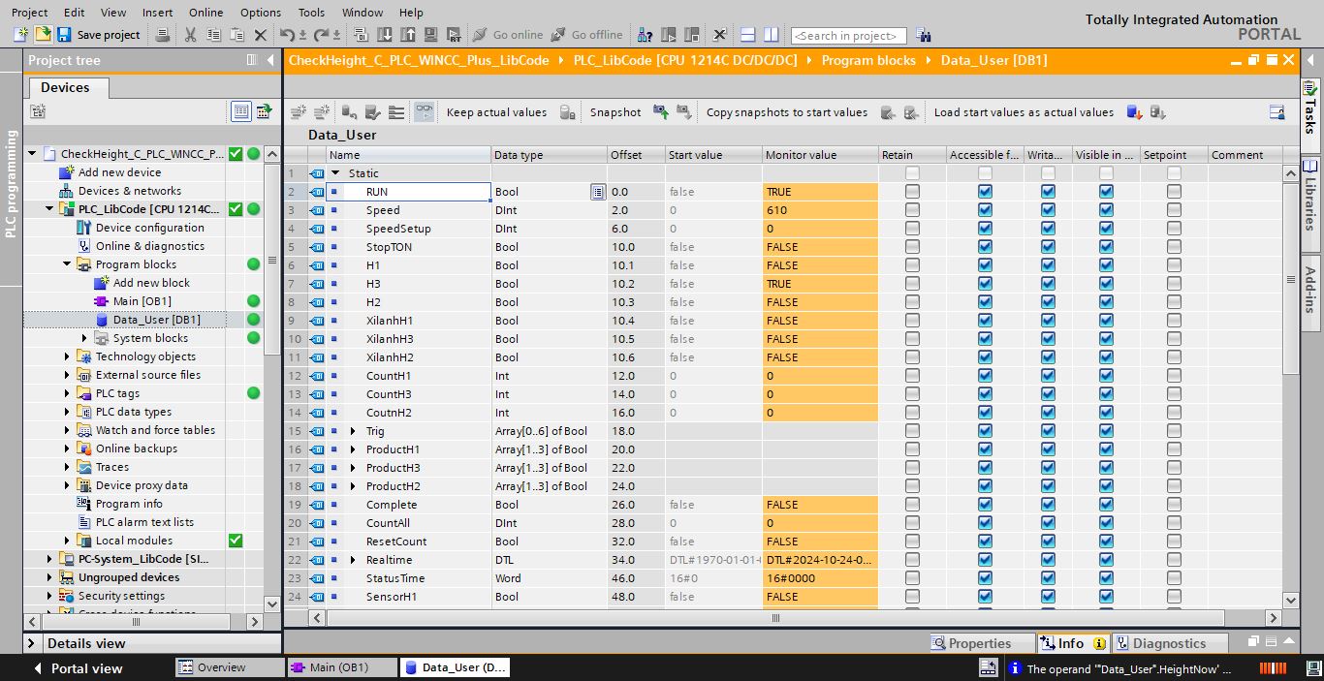The height and width of the screenshot is (681, 1324).
Task: Click the Split editor space vertically icon
Action: [772, 35]
